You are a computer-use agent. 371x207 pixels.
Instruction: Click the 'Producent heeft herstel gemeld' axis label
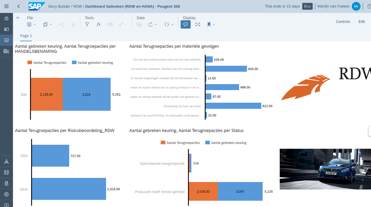160,192
